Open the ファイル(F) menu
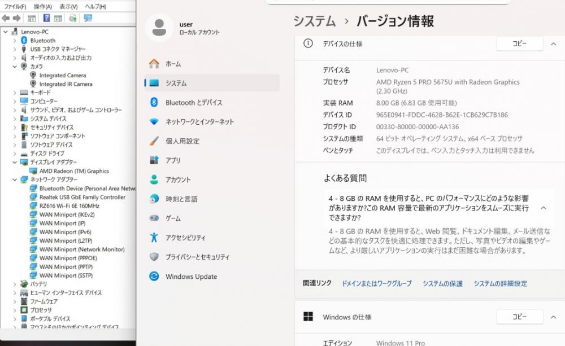This screenshot has width=565, height=346. click(15, 6)
